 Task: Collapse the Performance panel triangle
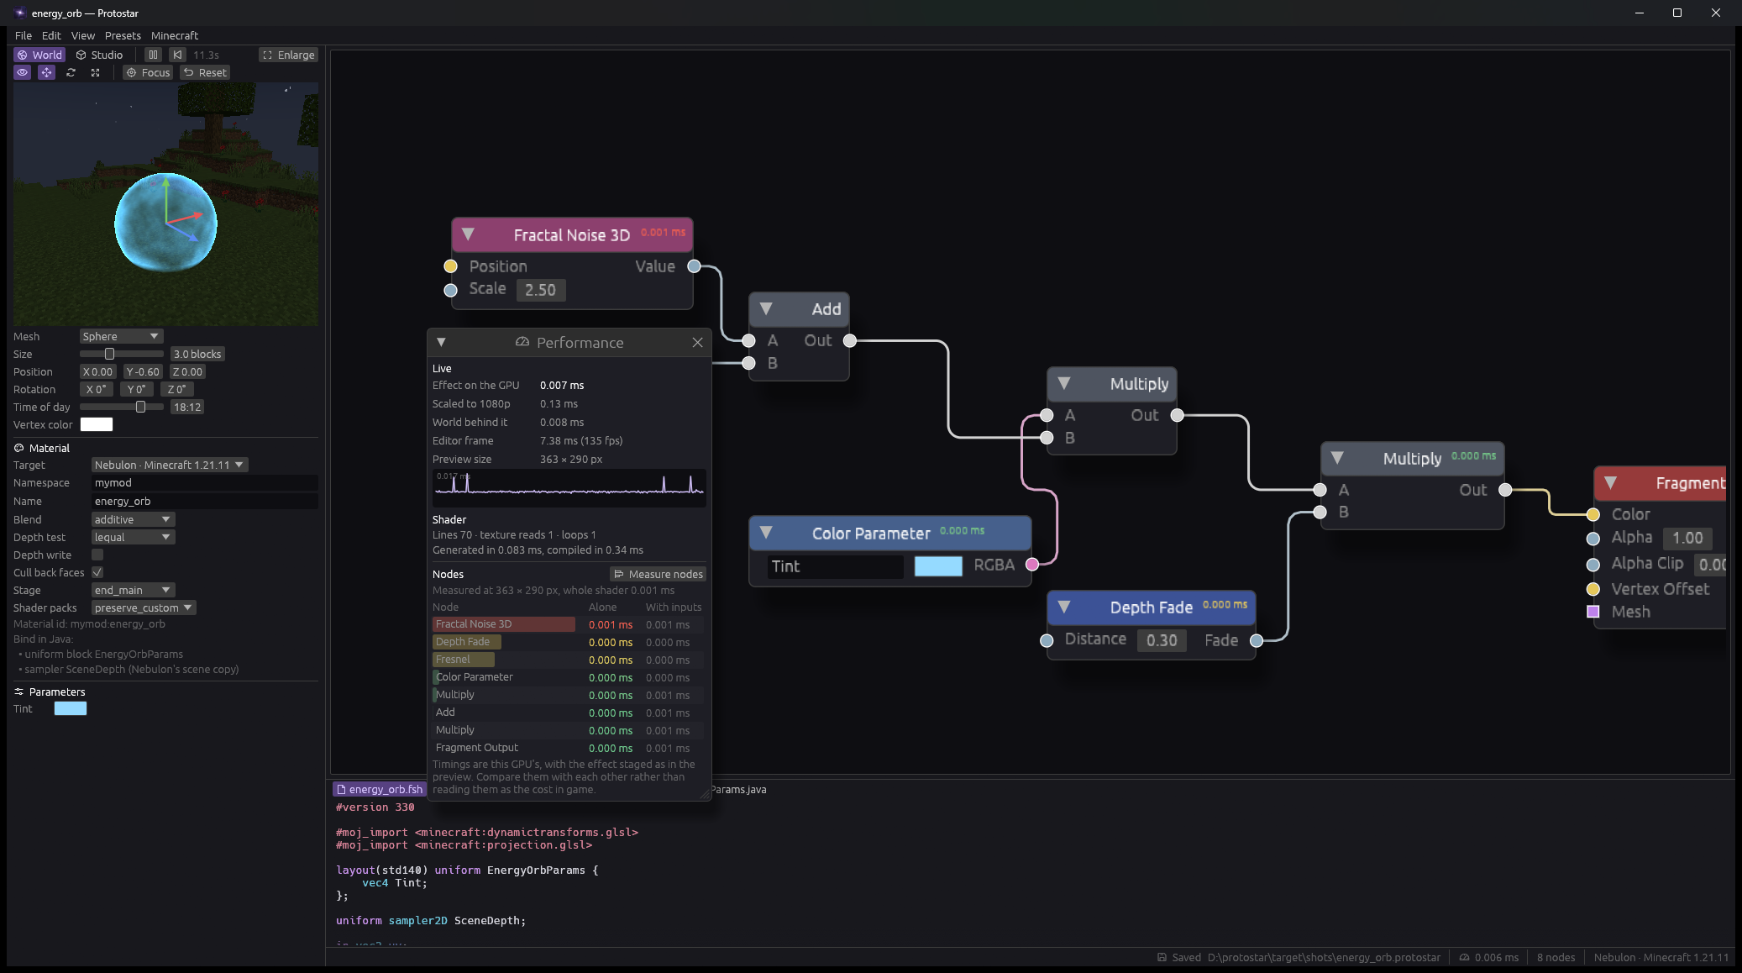click(x=441, y=342)
